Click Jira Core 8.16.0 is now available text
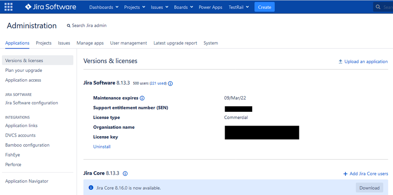The height and width of the screenshot is (195, 393). point(129,188)
